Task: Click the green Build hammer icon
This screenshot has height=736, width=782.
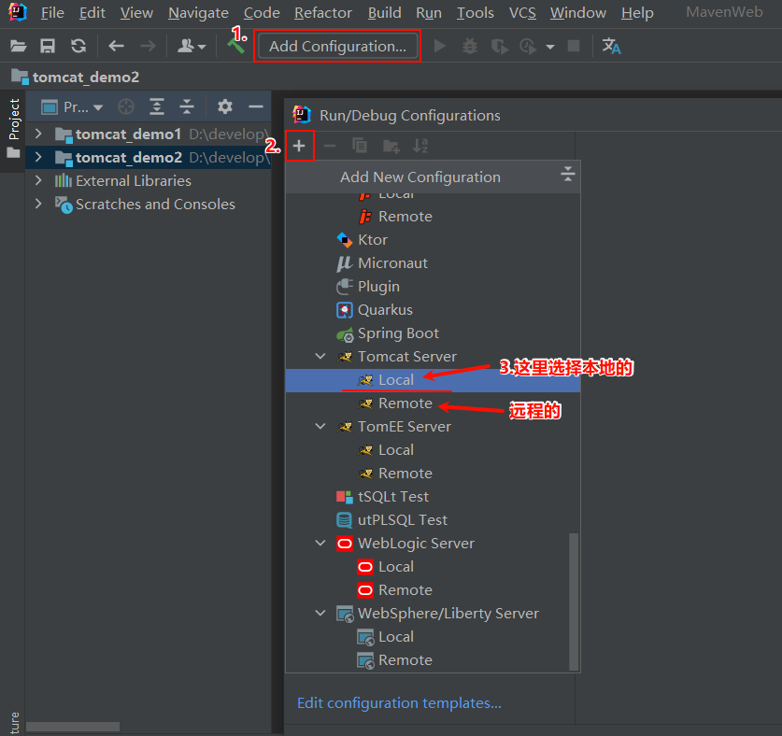Action: [x=235, y=46]
